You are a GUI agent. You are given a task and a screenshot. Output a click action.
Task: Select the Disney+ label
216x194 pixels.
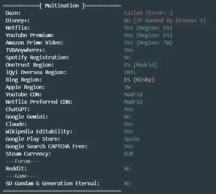[18, 21]
